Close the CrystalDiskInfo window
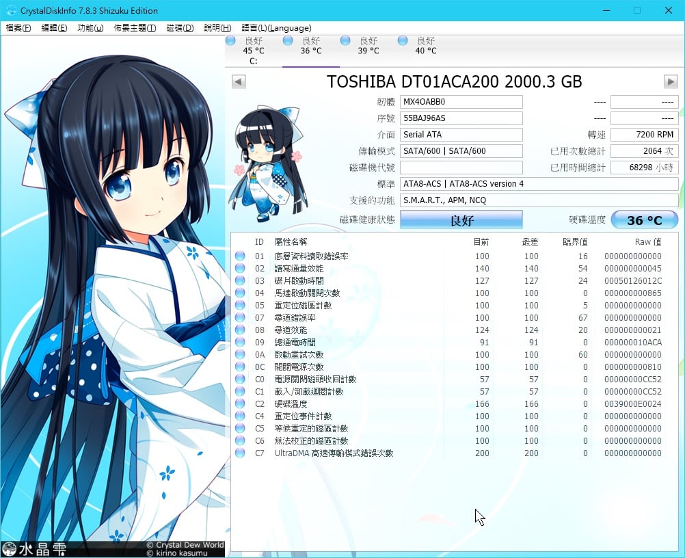The width and height of the screenshot is (685, 558). (x=669, y=10)
